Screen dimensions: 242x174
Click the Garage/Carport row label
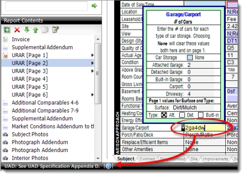pos(135,128)
